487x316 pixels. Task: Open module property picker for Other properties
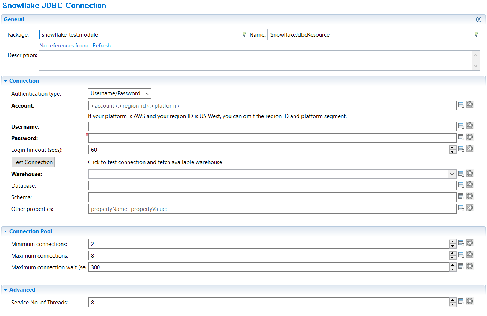pyautogui.click(x=461, y=208)
